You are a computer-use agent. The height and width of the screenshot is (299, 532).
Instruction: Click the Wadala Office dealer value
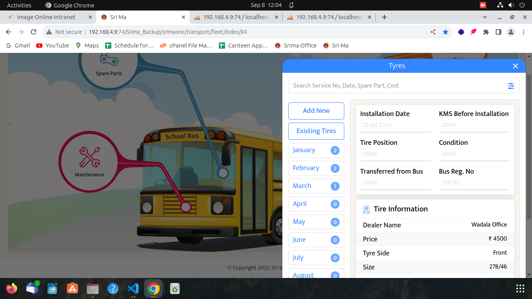(x=489, y=225)
